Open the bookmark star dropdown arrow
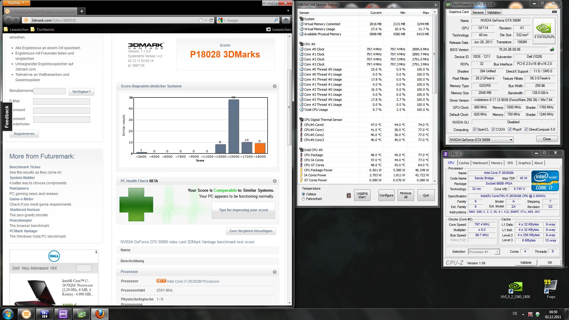This screenshot has height=320, width=569. pos(206,20)
